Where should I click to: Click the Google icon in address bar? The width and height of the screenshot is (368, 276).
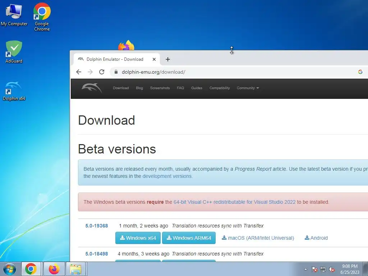pos(360,72)
